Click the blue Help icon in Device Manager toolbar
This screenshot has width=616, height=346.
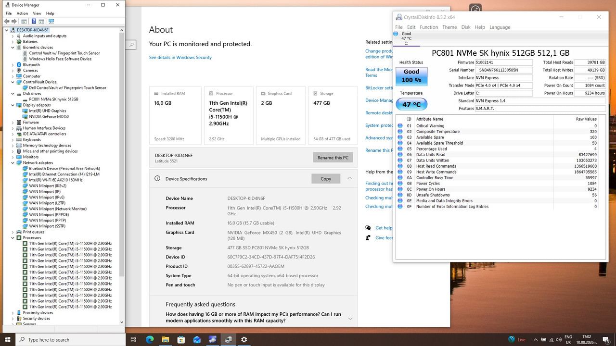pyautogui.click(x=34, y=21)
